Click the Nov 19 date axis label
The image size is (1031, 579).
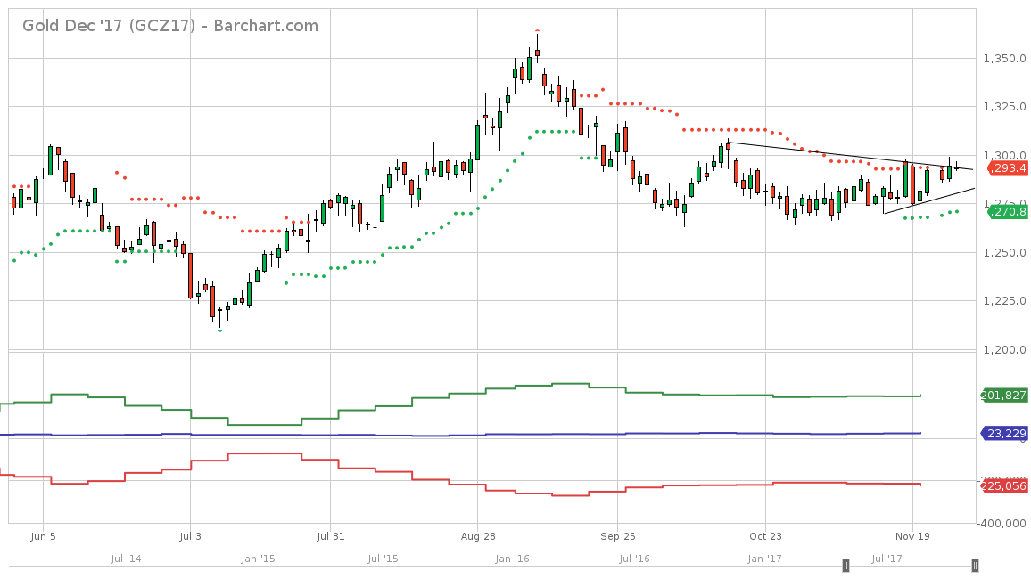[x=913, y=536]
